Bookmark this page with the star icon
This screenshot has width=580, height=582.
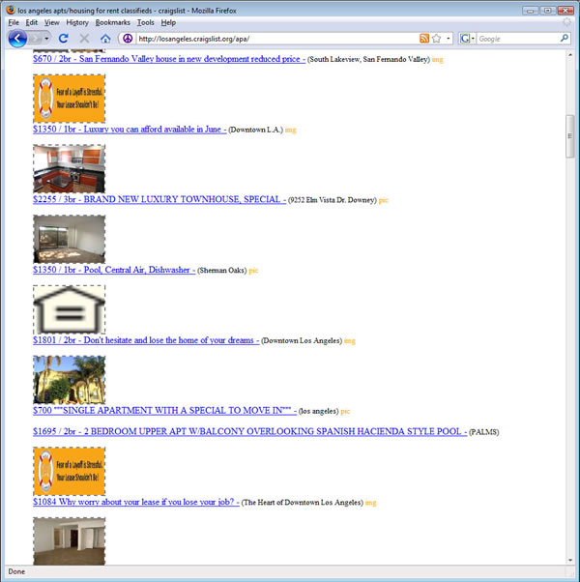(x=437, y=39)
